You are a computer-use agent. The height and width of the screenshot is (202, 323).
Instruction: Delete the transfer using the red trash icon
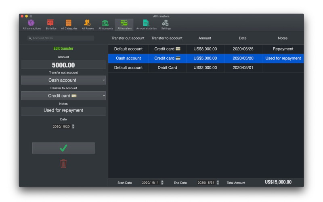[63, 164]
